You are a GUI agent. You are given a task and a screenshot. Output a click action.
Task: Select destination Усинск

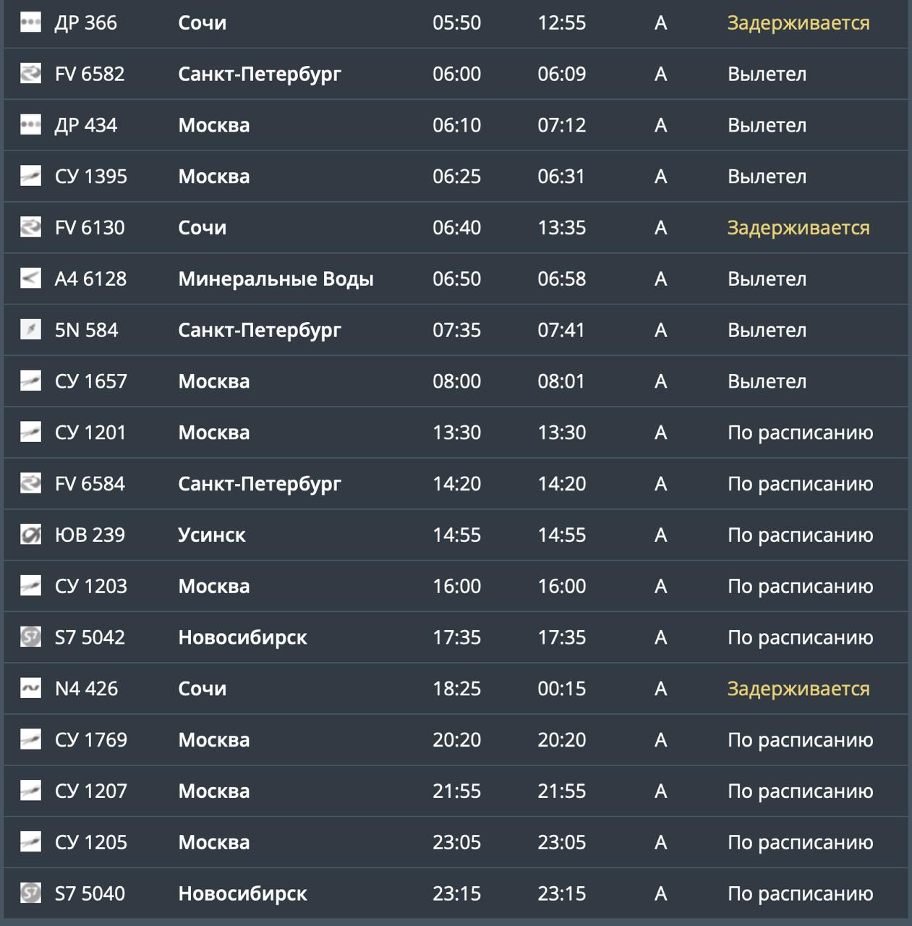(212, 535)
